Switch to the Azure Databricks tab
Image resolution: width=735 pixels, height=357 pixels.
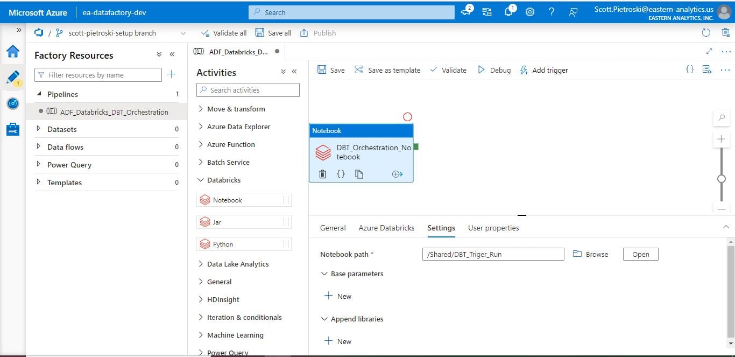387,228
